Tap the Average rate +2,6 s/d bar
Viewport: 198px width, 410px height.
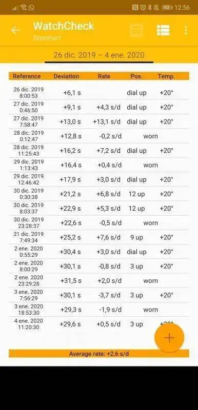point(99,354)
